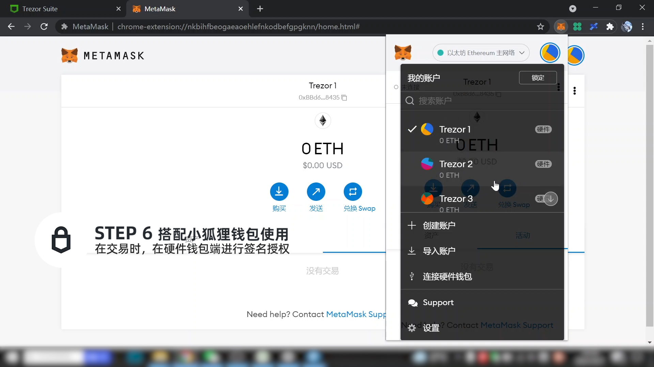Open Settings (设置) in the account menu
The height and width of the screenshot is (367, 654).
point(482,328)
